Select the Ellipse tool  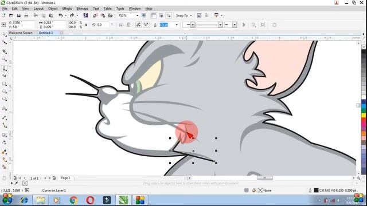tap(4, 92)
